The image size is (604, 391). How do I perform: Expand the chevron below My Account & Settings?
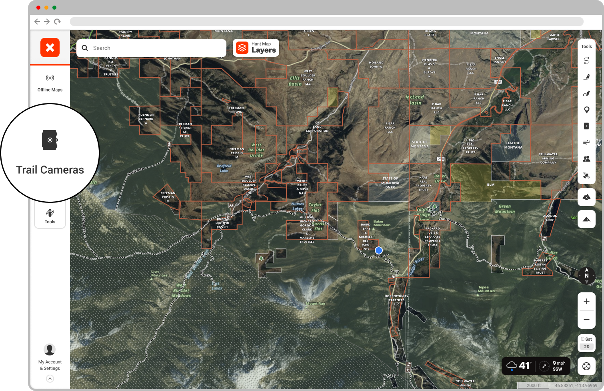click(50, 379)
